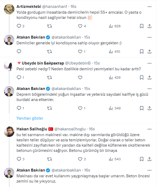157x187 pixels.
Task: Click Artizmektebi's profile avatar
Action: click(9, 9)
